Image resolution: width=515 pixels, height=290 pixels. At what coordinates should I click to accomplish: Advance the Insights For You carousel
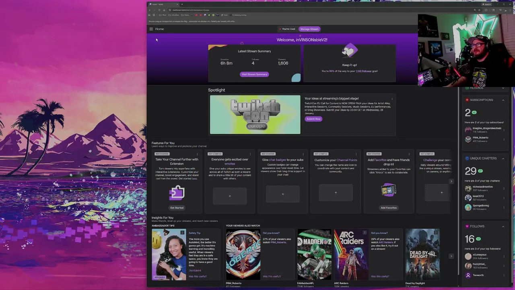tap(451, 256)
